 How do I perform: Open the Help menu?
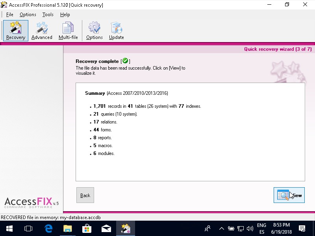65,15
